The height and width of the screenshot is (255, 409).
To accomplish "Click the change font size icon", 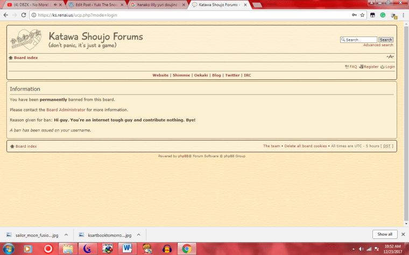I will [x=390, y=57].
